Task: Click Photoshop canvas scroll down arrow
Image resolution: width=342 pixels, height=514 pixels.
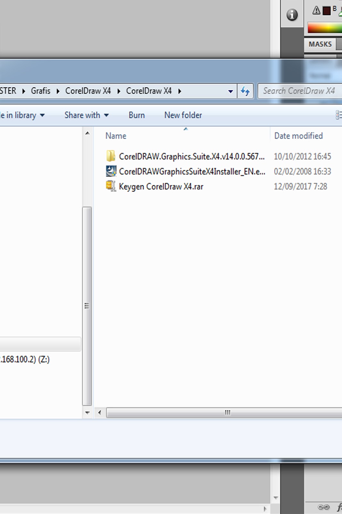Action: point(276,498)
